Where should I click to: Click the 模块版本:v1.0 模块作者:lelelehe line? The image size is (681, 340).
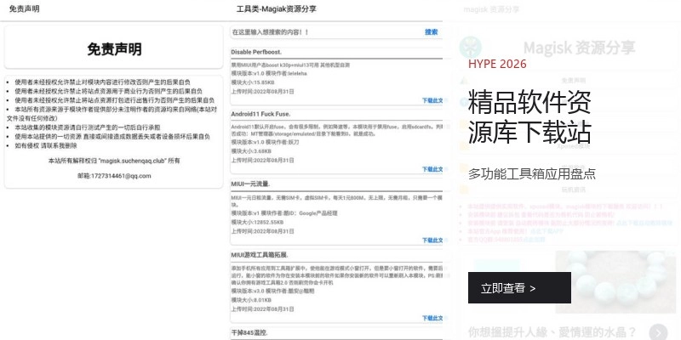pyautogui.click(x=269, y=73)
